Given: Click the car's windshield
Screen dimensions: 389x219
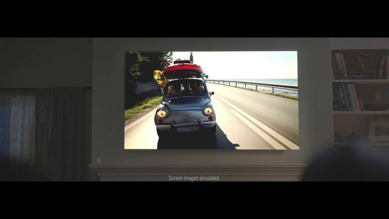Looking at the screenshot, I should [185, 89].
